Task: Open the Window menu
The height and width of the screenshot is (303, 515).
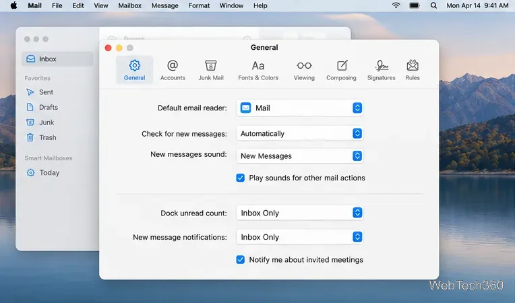Action: (232, 5)
